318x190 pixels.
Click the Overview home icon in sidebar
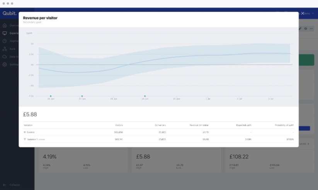click(x=5, y=25)
